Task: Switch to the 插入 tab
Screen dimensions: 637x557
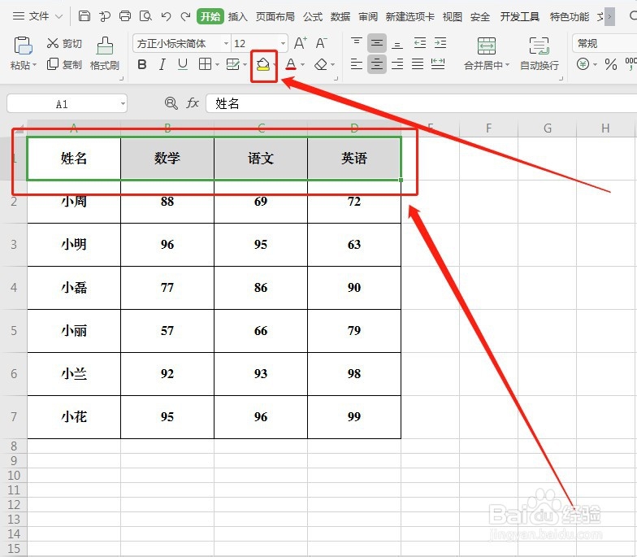Action: tap(237, 16)
